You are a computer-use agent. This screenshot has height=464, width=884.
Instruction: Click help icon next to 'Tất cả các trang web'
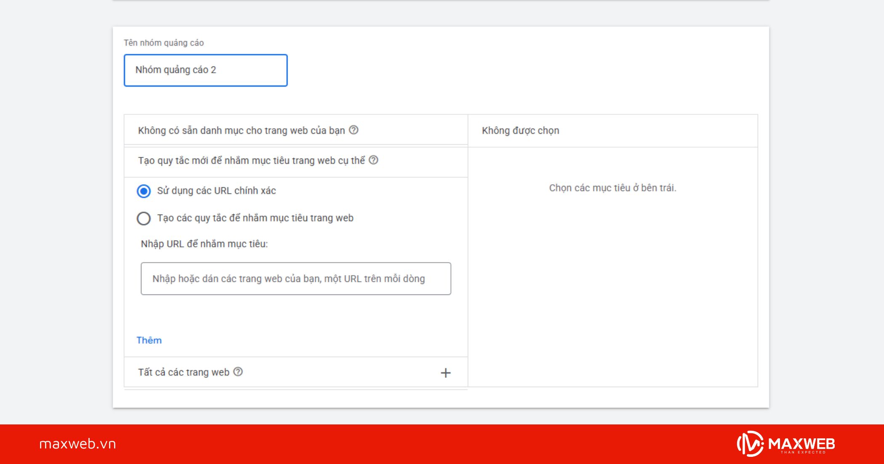tap(238, 372)
